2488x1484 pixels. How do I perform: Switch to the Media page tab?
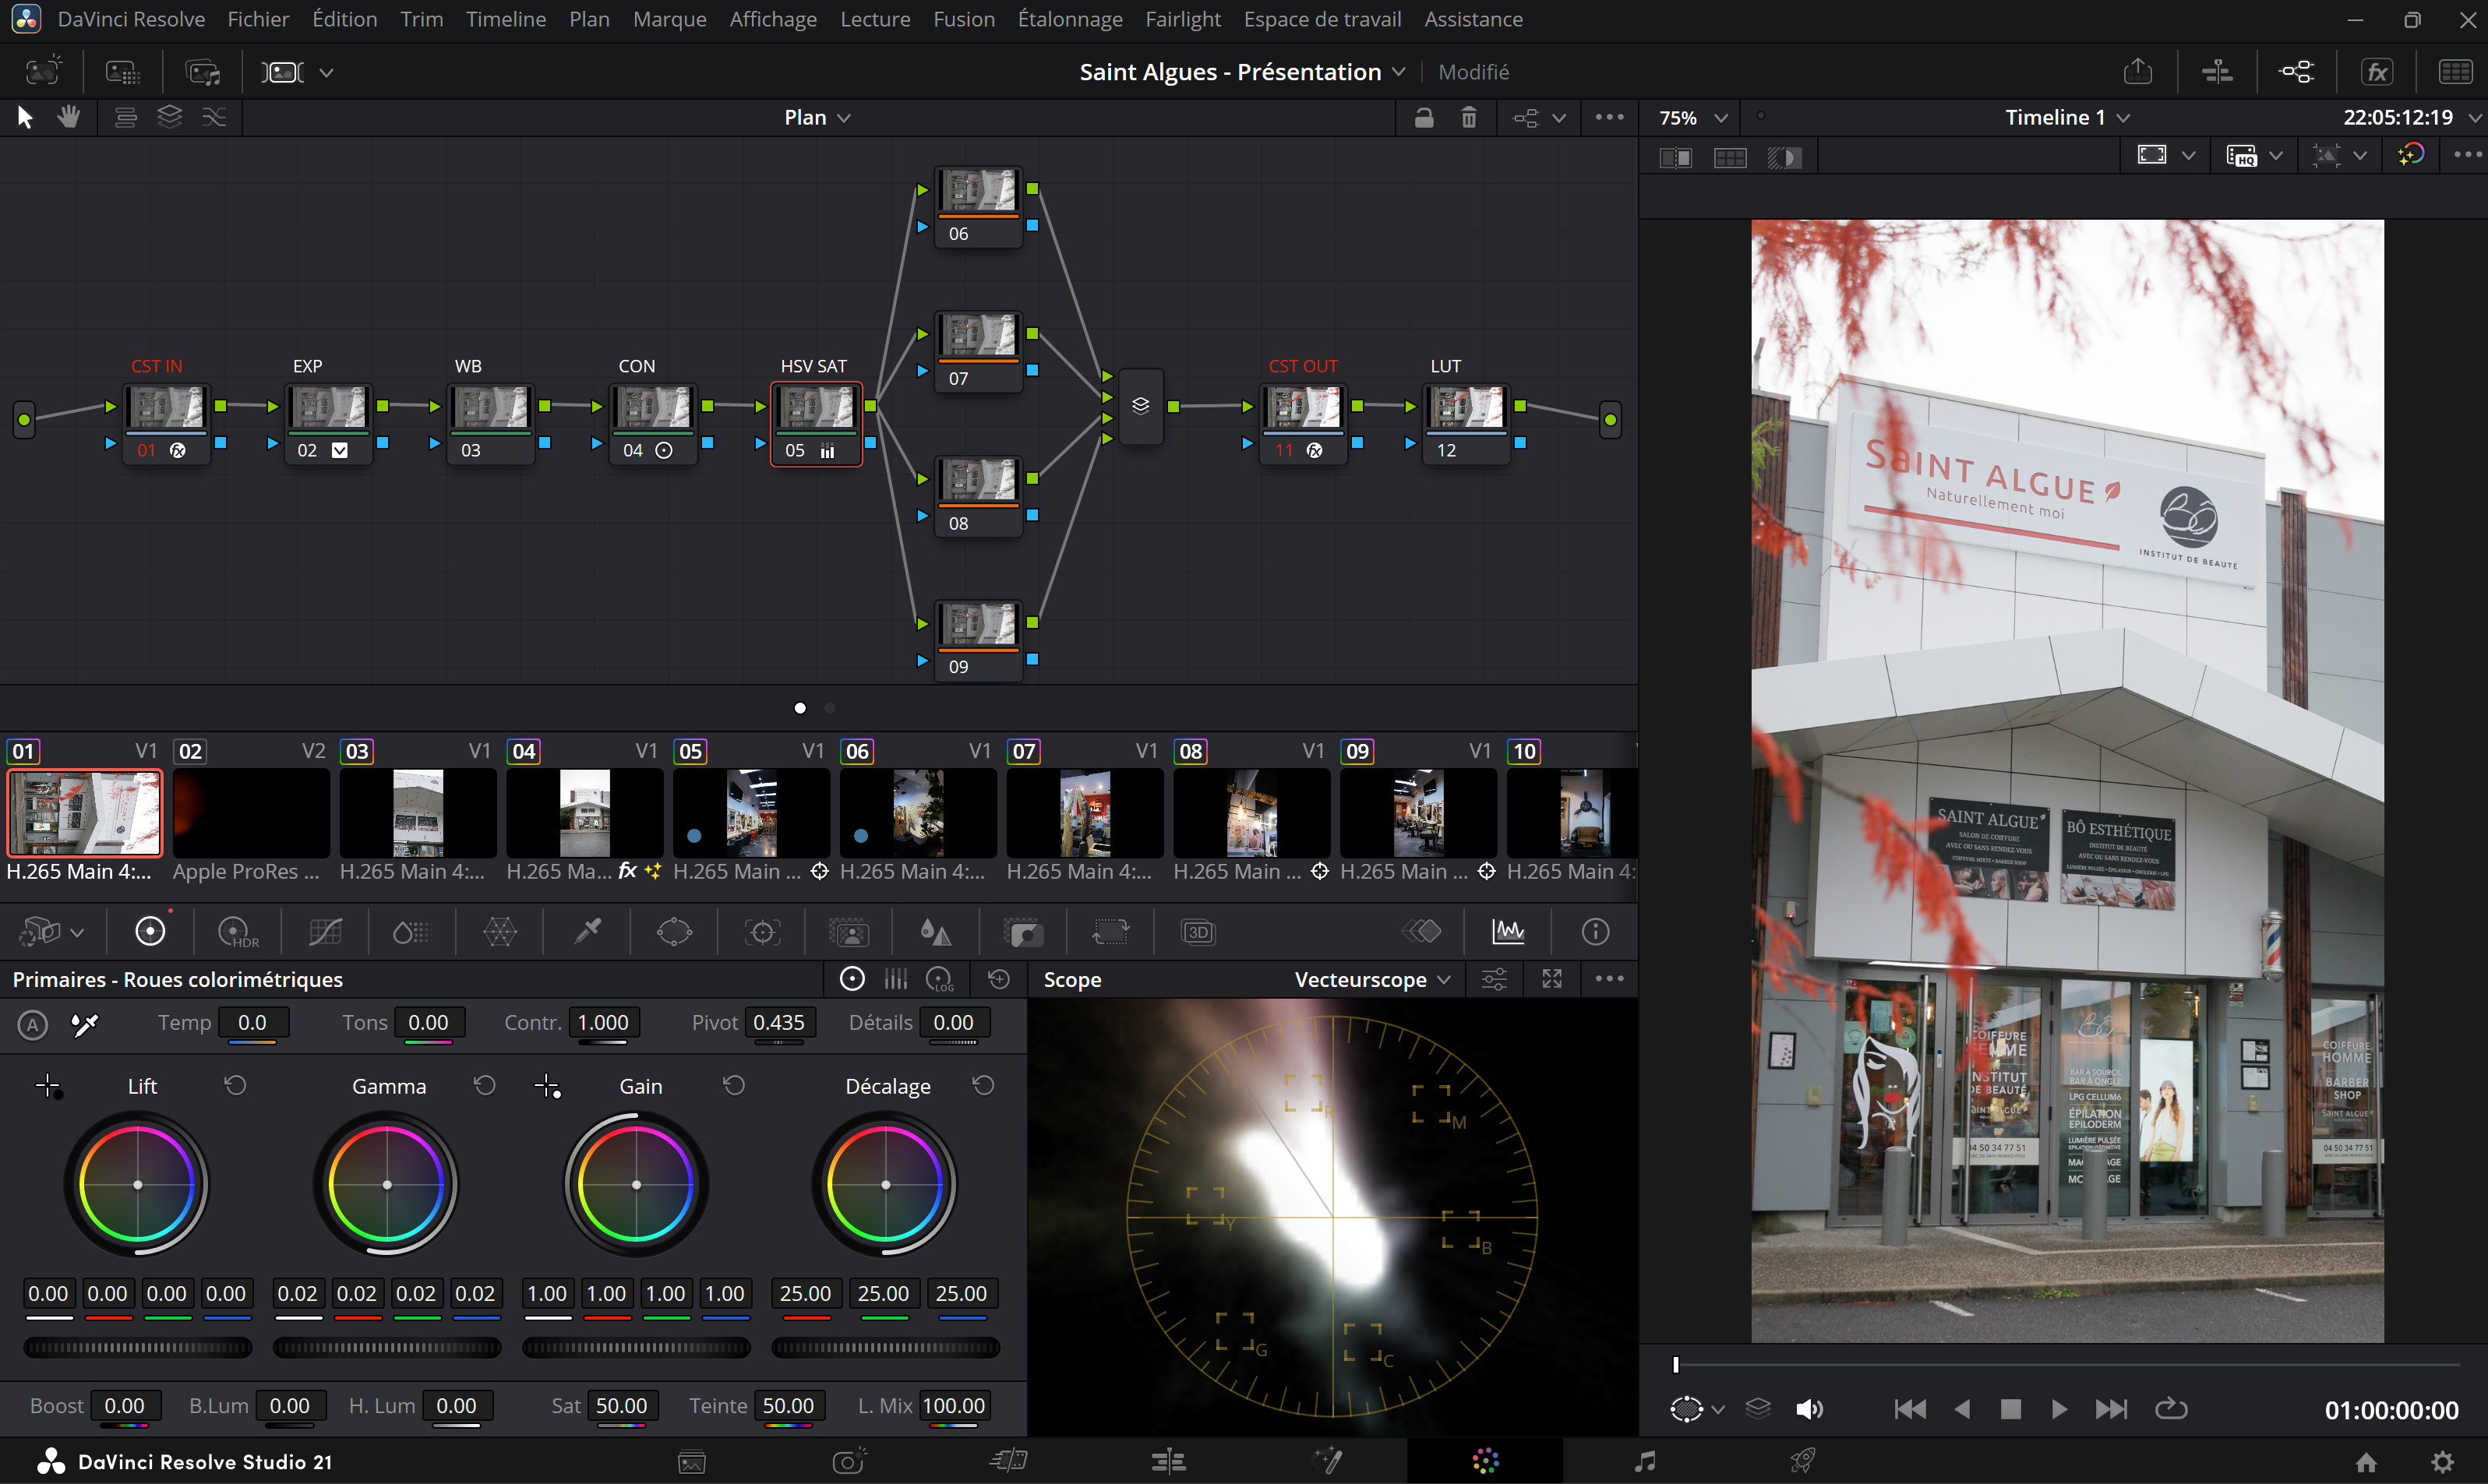[x=692, y=1462]
